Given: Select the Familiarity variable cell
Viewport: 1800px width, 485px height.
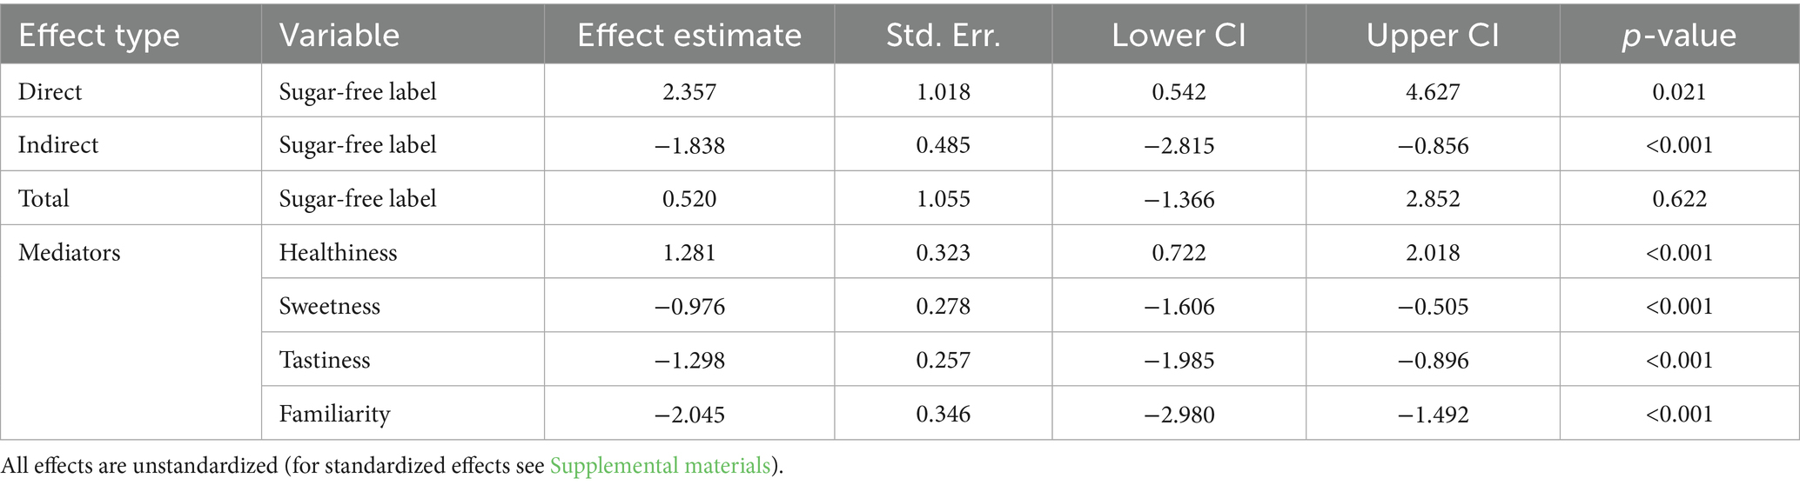Looking at the screenshot, I should click(334, 414).
